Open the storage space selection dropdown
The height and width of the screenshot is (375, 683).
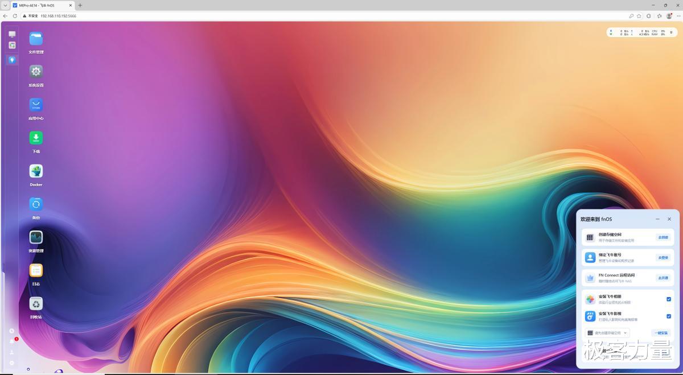(x=607, y=333)
